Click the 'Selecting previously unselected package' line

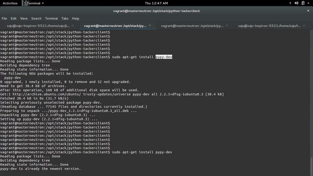point(51,103)
